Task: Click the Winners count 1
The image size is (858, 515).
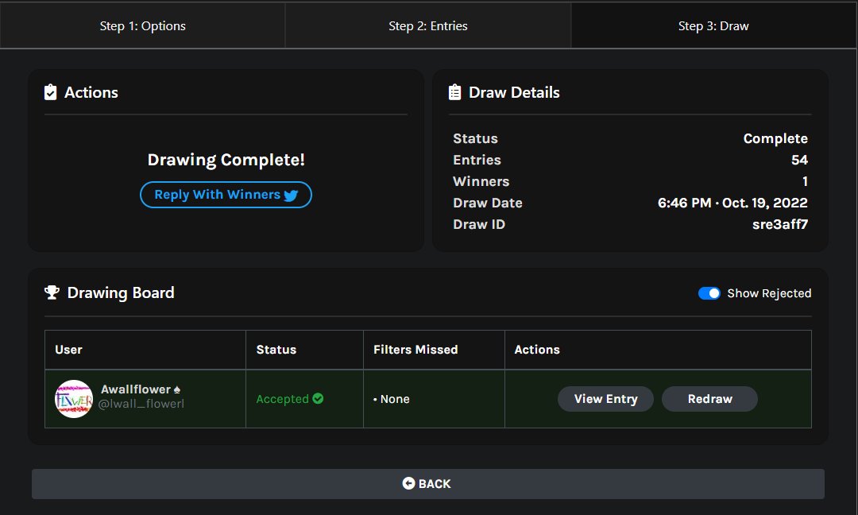Action: [805, 181]
